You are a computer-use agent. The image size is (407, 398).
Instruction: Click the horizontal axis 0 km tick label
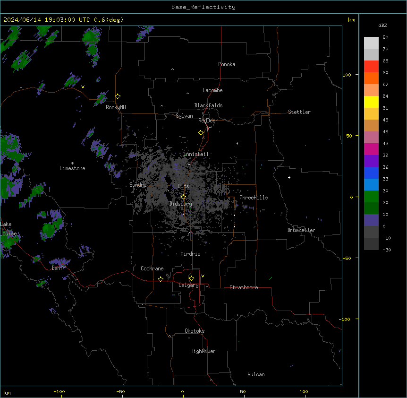(x=182, y=391)
